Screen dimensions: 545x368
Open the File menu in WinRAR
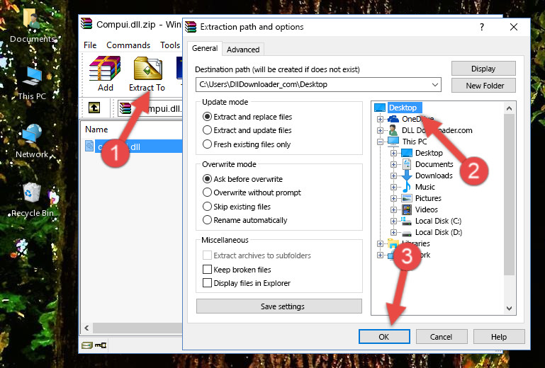point(90,45)
